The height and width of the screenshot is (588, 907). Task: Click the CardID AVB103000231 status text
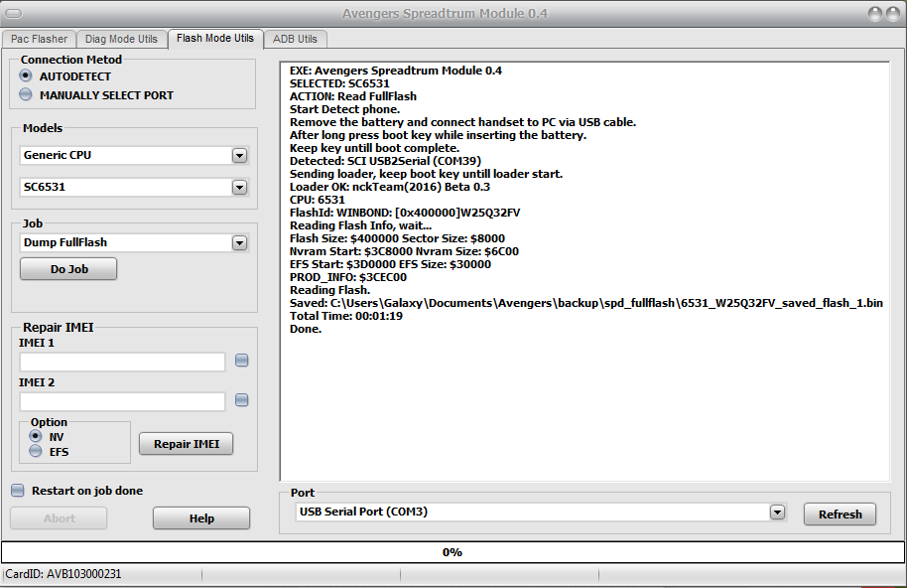(64, 574)
